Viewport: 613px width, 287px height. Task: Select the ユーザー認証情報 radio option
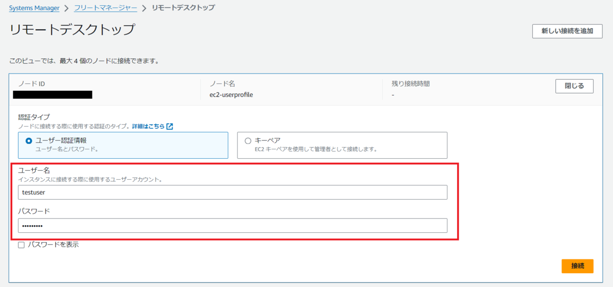click(x=29, y=140)
